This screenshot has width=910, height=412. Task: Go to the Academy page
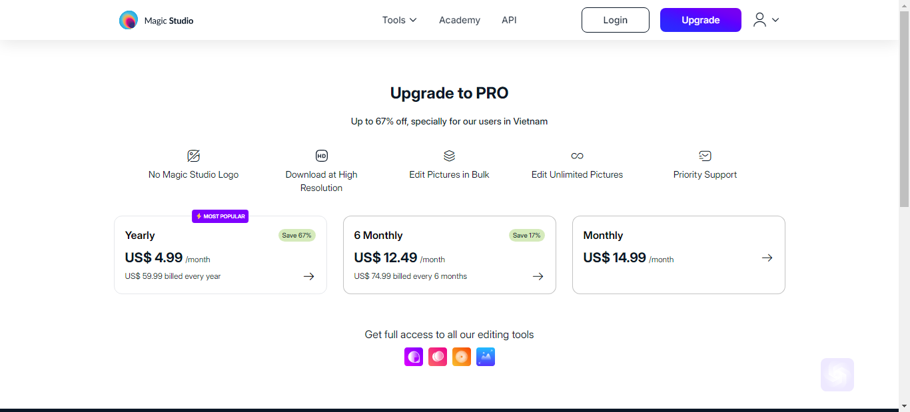(x=460, y=20)
